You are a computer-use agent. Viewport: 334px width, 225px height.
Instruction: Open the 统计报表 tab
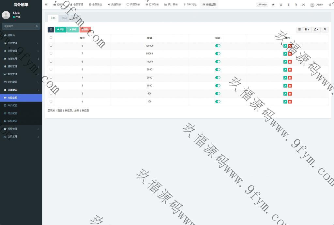(171, 5)
